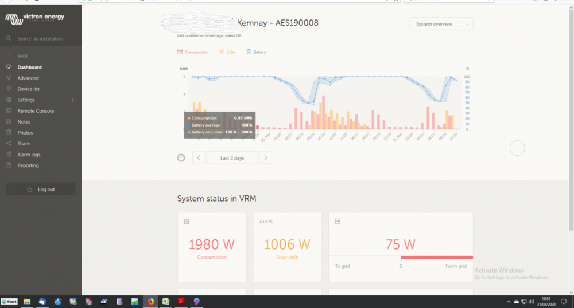
Task: Click the grid widget icon above 75 W
Action: point(338,221)
